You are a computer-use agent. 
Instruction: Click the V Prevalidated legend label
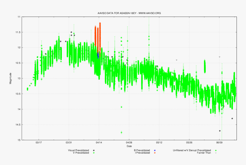81,153
